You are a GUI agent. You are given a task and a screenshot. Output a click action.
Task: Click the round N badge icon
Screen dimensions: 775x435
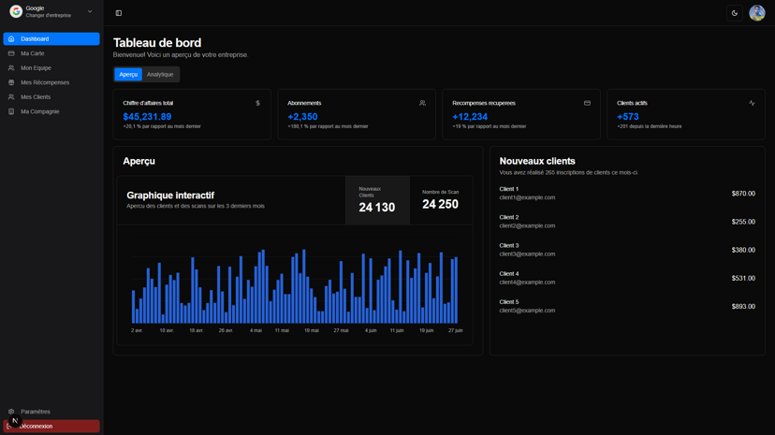[x=15, y=421]
